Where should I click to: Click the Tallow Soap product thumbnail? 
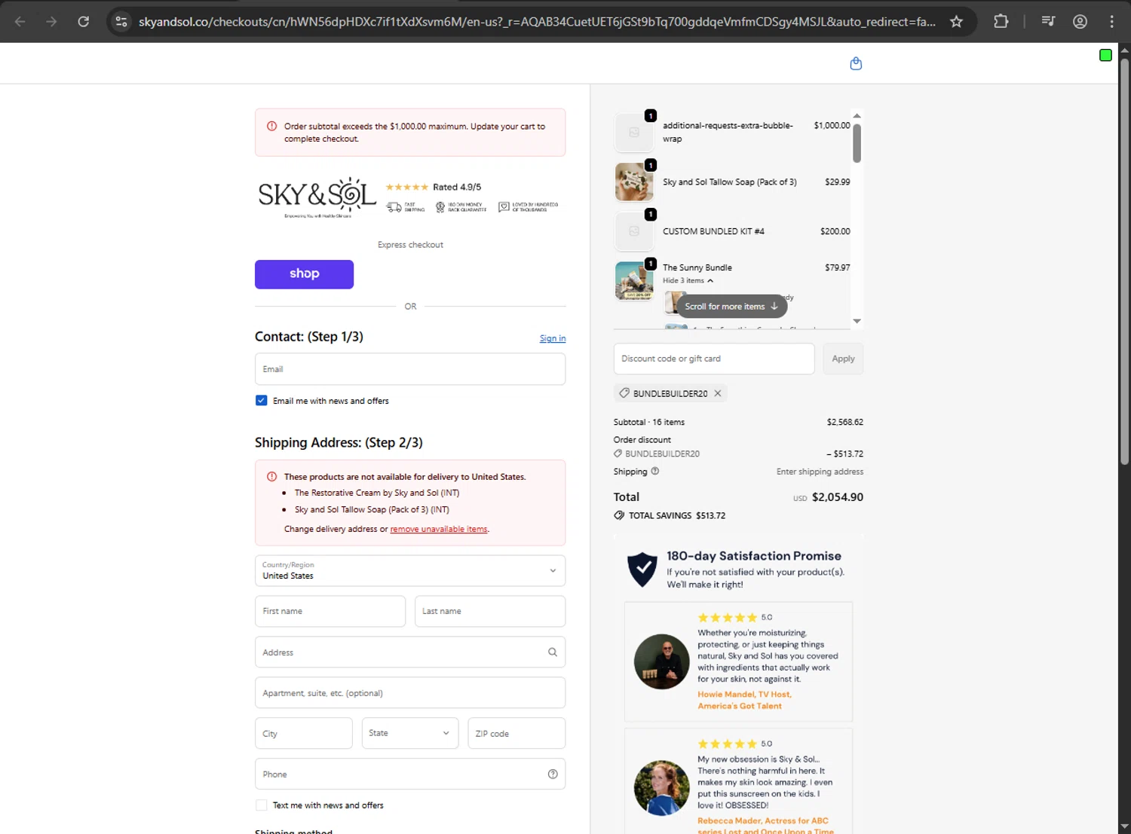pos(634,182)
